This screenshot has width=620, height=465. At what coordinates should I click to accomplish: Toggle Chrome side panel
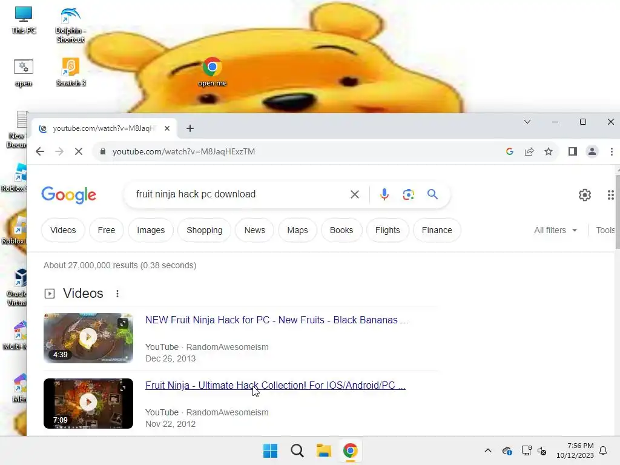573,151
